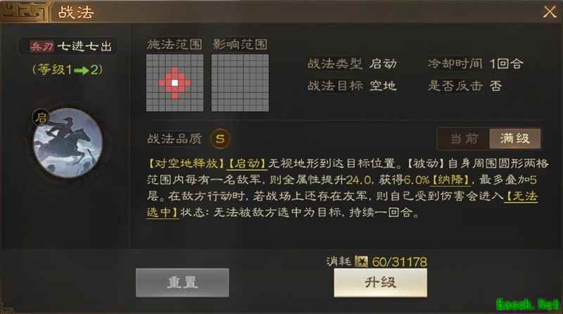Switch description to 满级 level
The image size is (563, 314).
515,139
